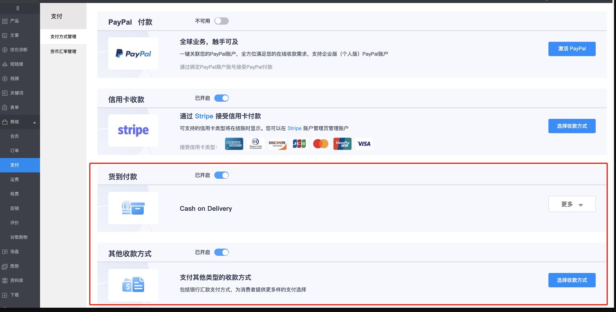Disable the 信用卡收款 toggle
Image resolution: width=616 pixels, height=312 pixels.
(222, 98)
